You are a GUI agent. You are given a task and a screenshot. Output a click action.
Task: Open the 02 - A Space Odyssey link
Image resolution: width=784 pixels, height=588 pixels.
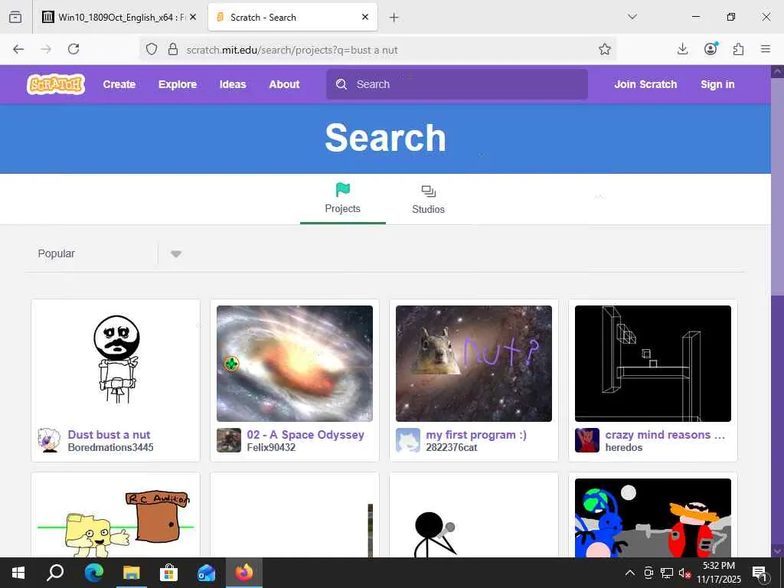click(x=305, y=435)
